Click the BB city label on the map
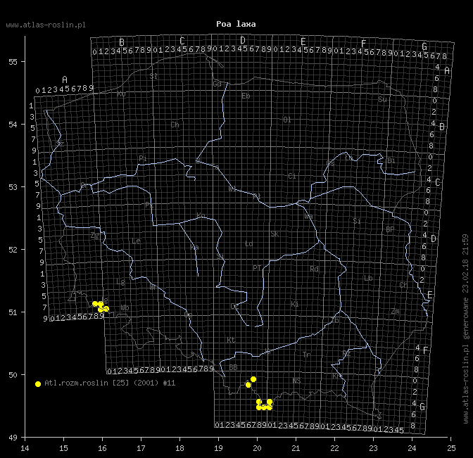The image size is (473, 458). pos(233,367)
